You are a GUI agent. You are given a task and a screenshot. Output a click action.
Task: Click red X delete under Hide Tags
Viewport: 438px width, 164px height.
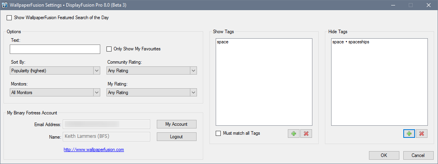(x=421, y=134)
